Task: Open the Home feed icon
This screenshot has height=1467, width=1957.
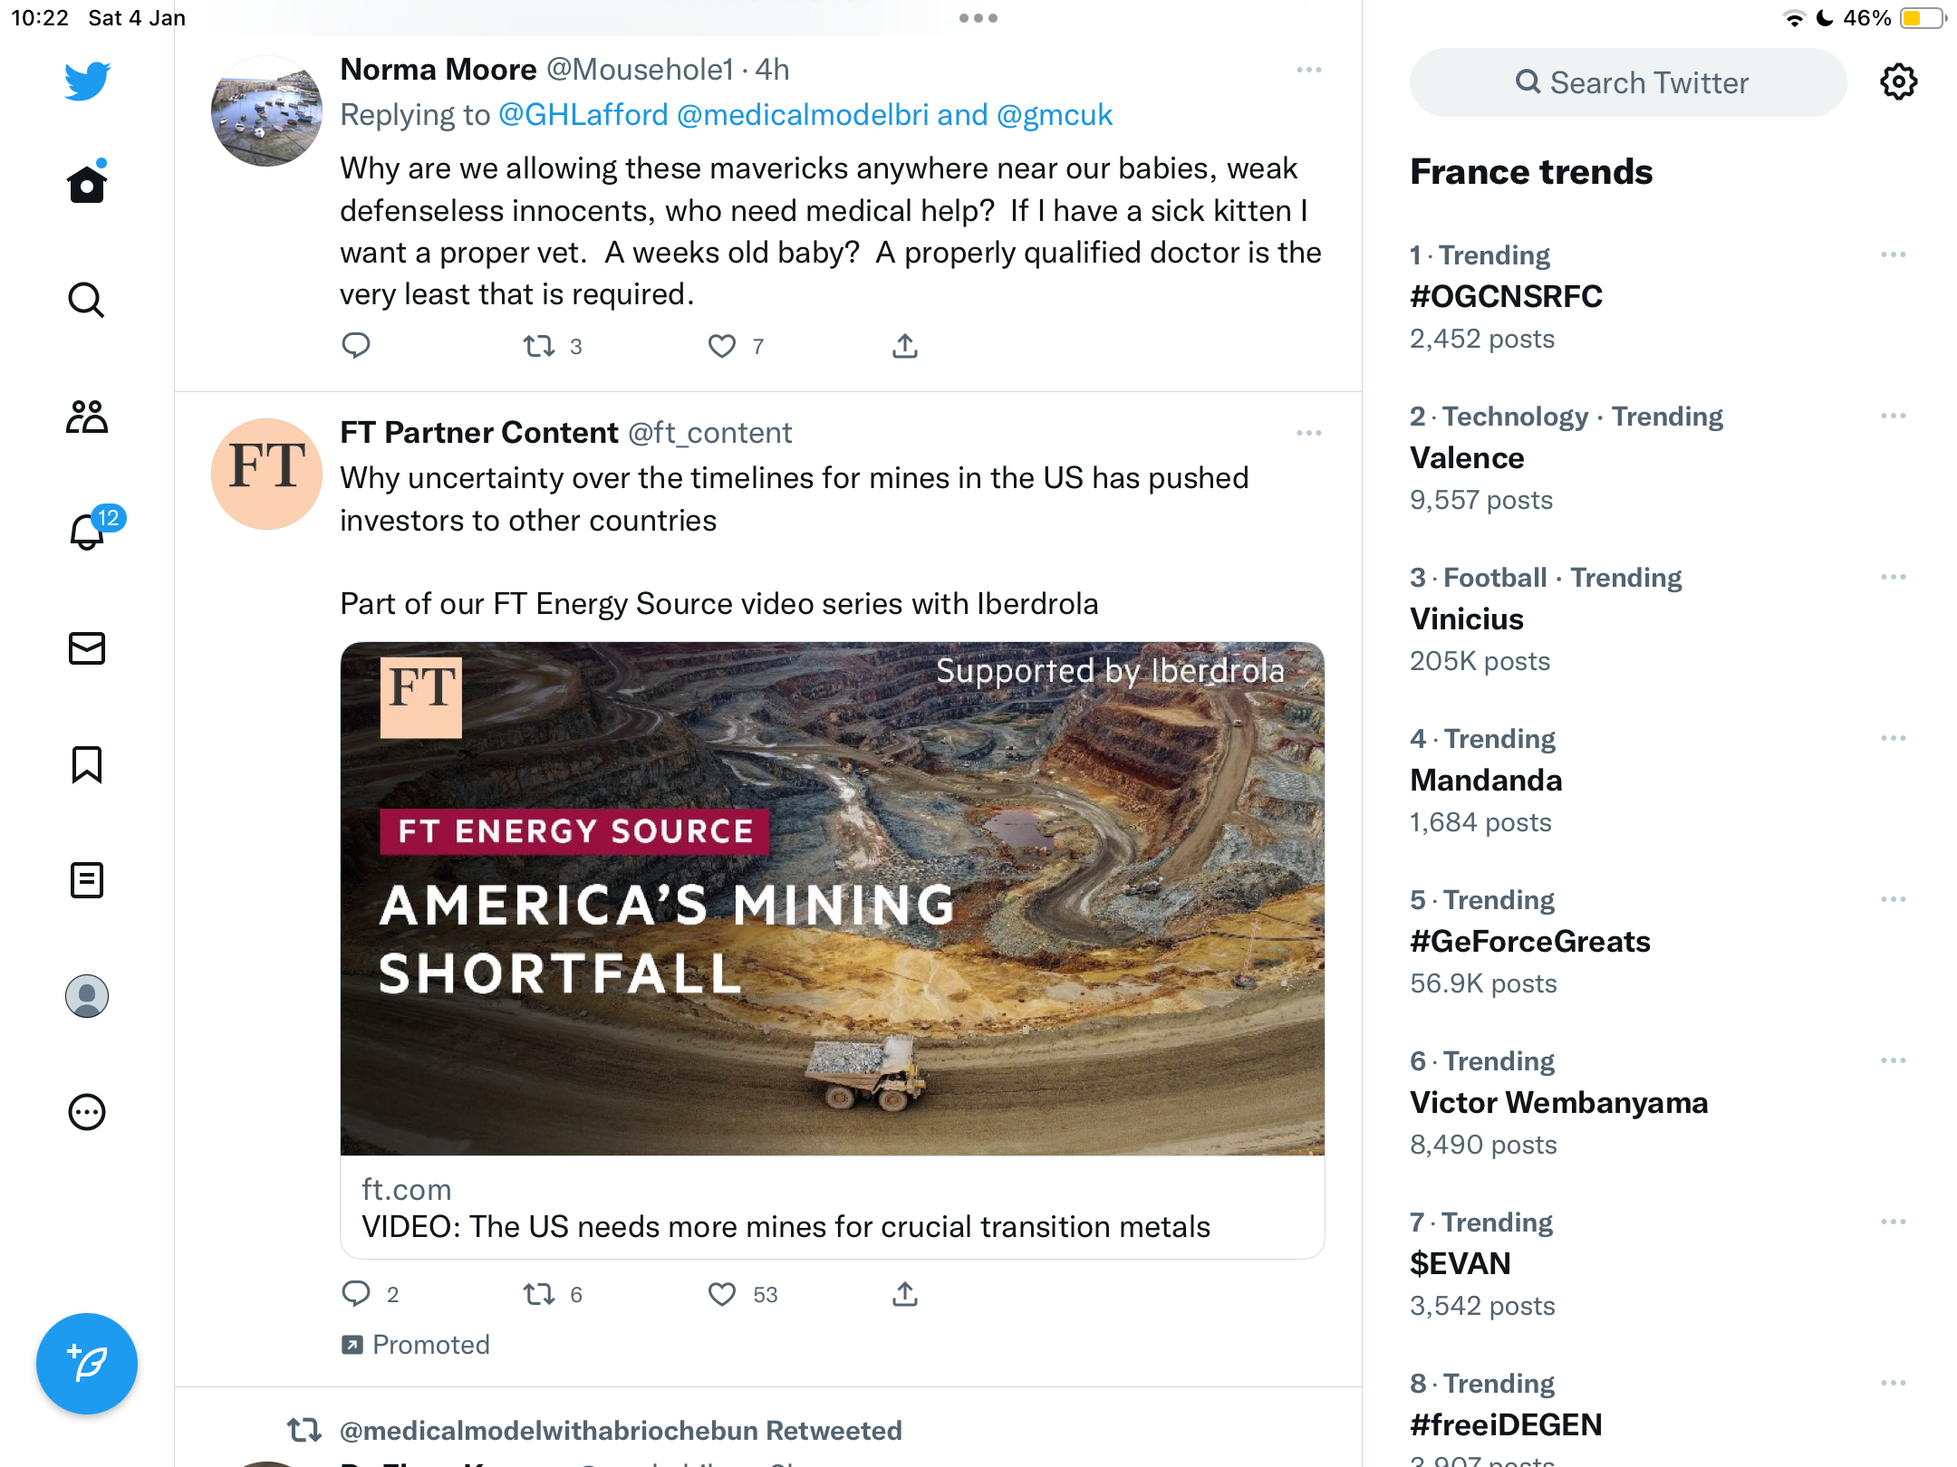Action: 87,183
